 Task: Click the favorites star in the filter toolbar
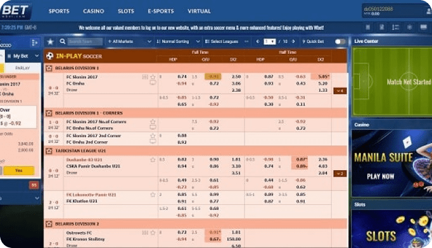[x=50, y=42]
